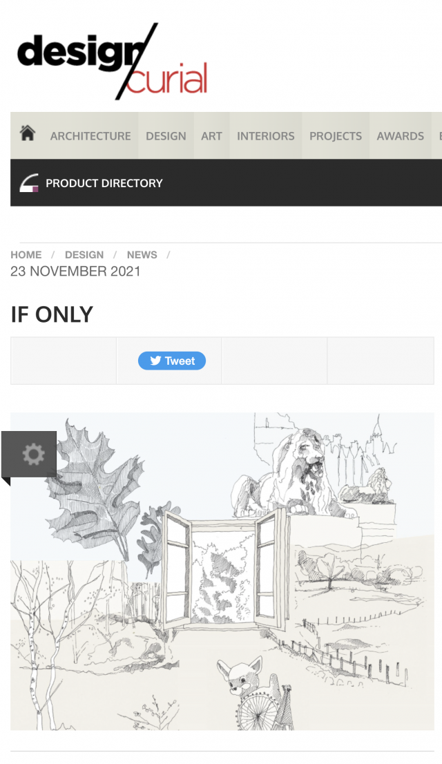
Task: Open the settings gear icon on image
Action: pos(33,454)
